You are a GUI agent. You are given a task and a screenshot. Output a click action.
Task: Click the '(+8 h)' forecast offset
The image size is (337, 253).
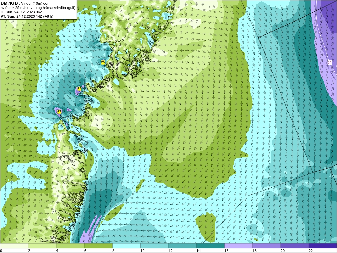[x=48, y=16]
